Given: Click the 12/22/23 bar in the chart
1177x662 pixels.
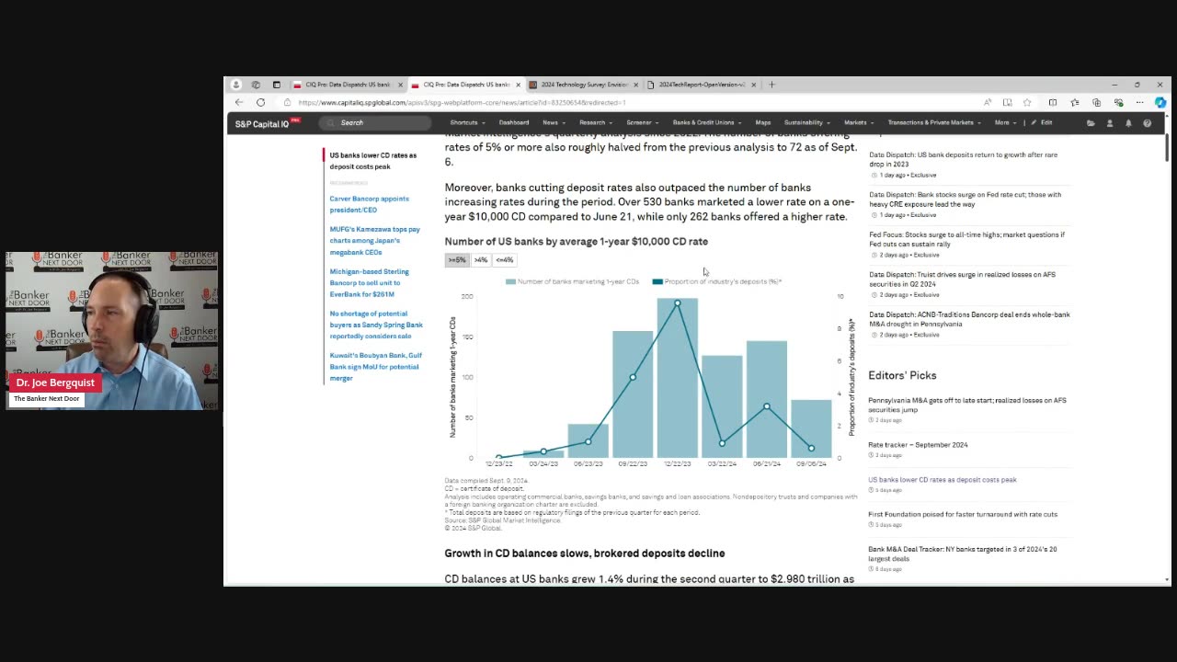Looking at the screenshot, I should point(677,378).
